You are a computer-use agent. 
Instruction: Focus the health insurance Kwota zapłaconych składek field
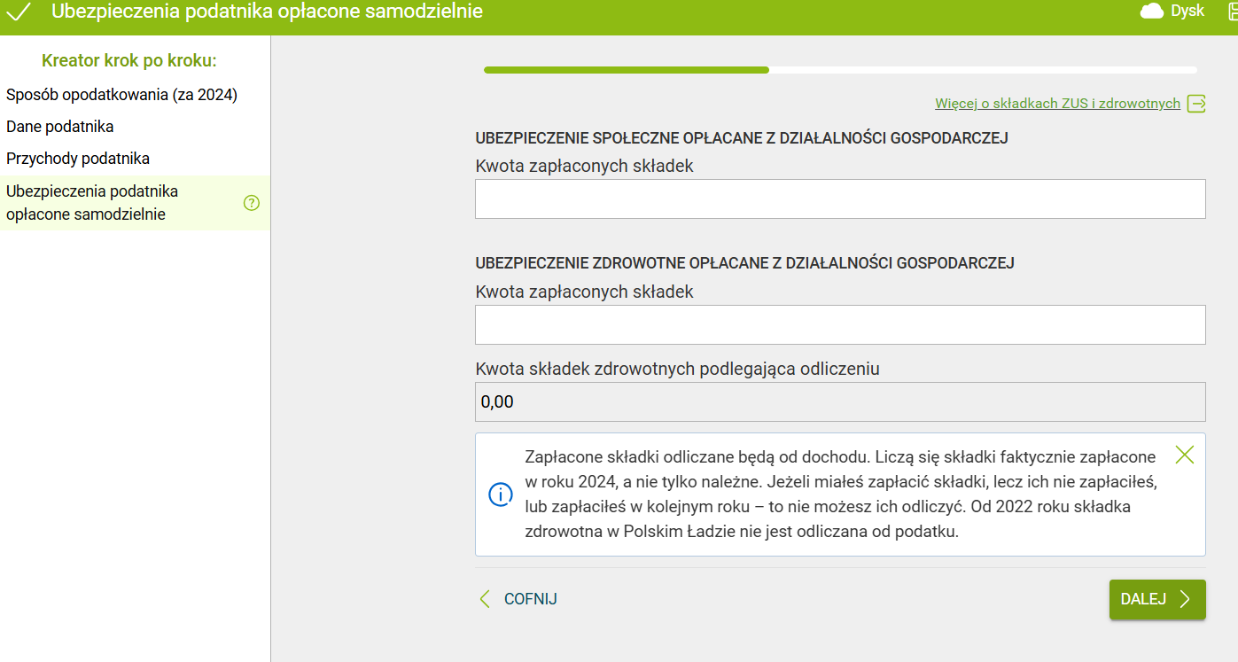point(839,325)
